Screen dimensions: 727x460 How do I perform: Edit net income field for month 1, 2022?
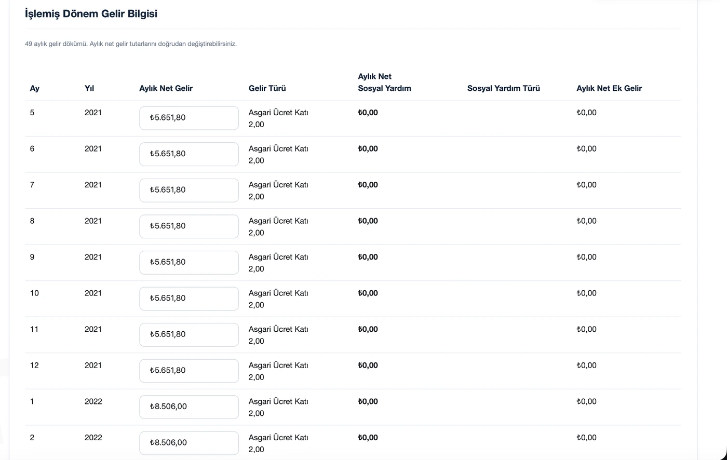click(189, 407)
